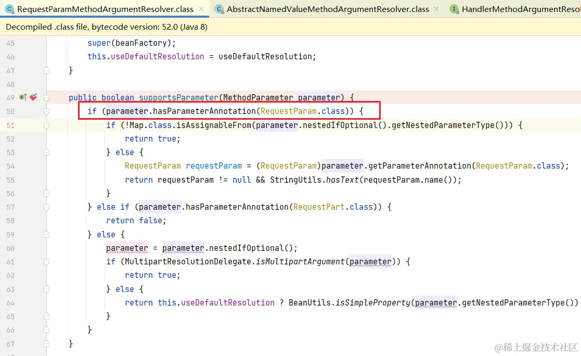The width and height of the screenshot is (581, 356).
Task: Collapse the if block at line 50
Action: point(46,111)
